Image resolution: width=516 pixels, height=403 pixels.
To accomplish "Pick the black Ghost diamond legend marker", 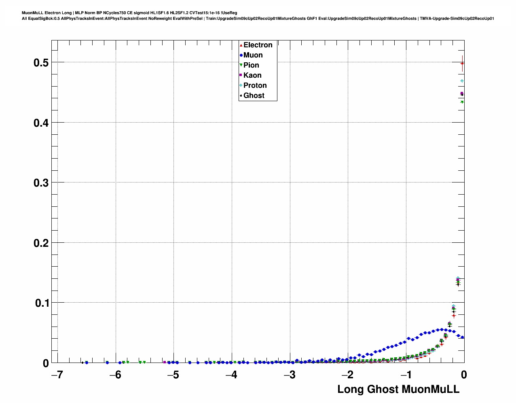I will point(241,96).
